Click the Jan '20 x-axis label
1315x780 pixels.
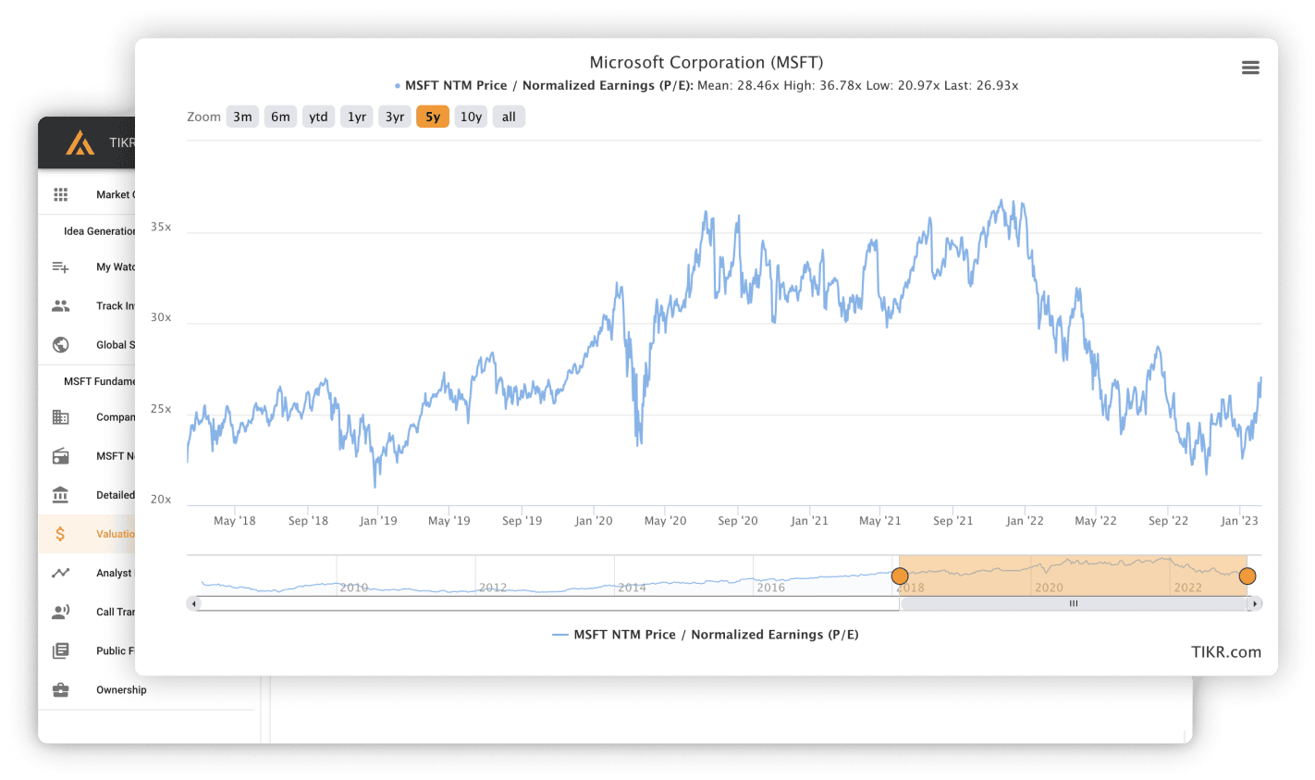coord(594,521)
